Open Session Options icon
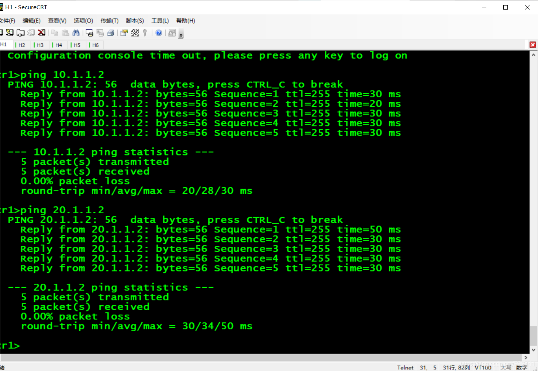538x371 pixels. [124, 33]
